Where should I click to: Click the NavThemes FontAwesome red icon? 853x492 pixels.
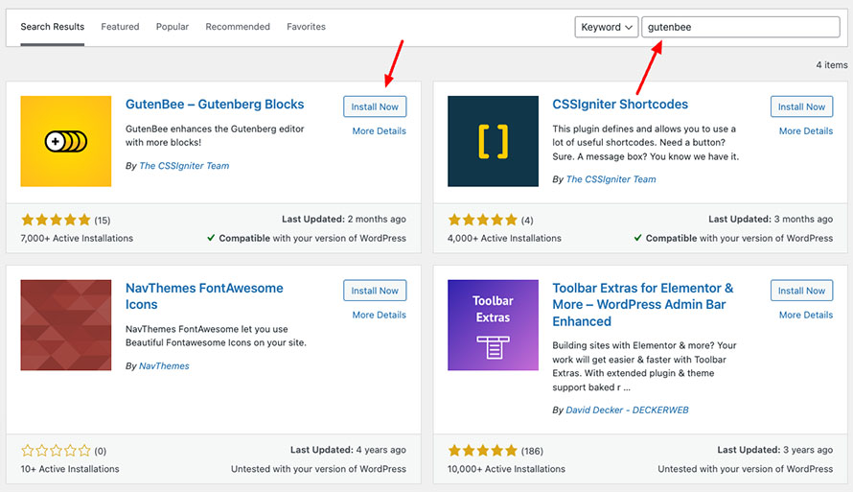66,325
